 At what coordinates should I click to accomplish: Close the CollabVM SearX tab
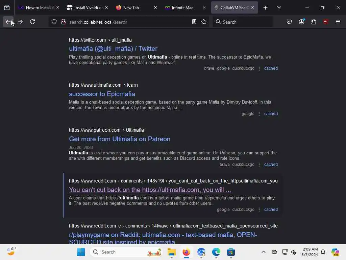click(x=253, y=8)
